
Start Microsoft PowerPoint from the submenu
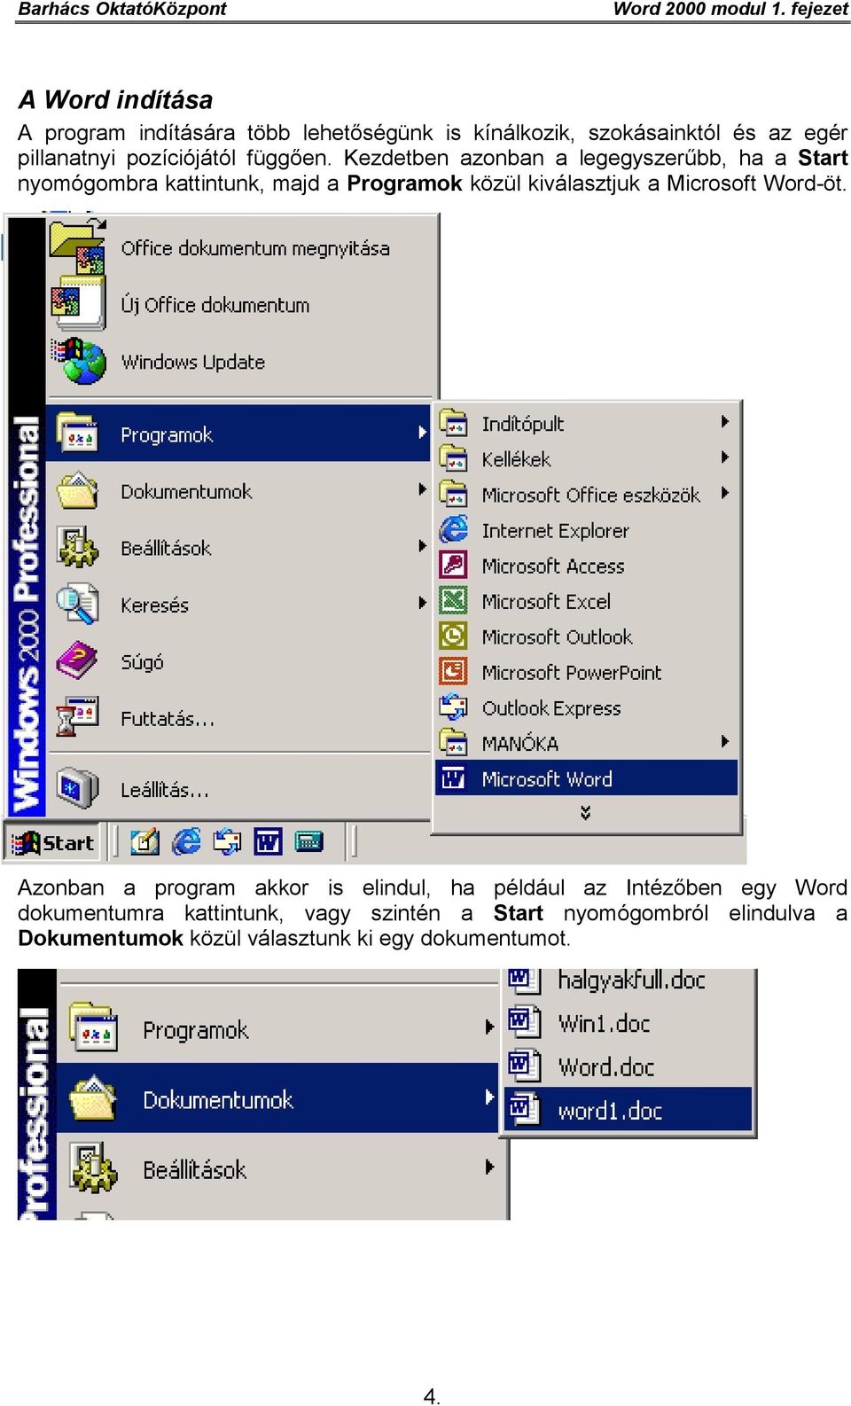586,672
